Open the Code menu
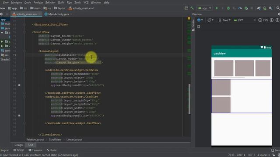This screenshot has width=280, height=157. [x=28, y=3]
